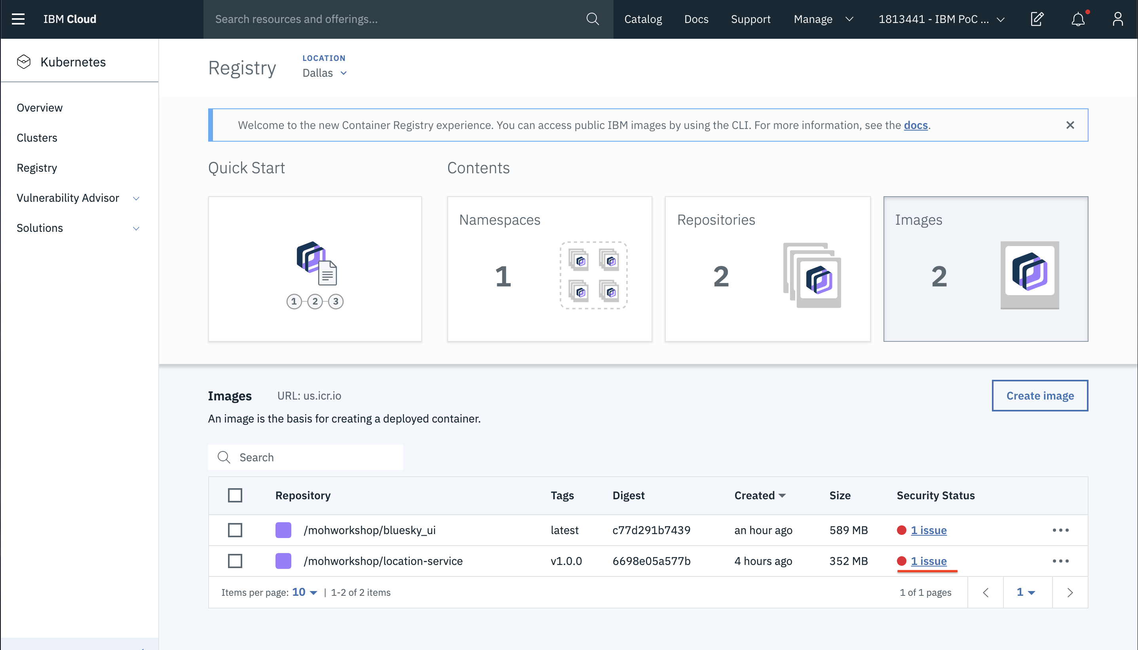This screenshot has height=650, width=1138.
Task: Follow the docs link in banner
Action: (x=916, y=125)
